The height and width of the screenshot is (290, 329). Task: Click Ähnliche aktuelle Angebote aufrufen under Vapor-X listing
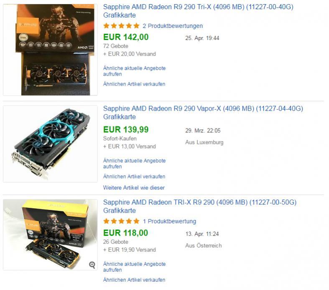(134, 164)
